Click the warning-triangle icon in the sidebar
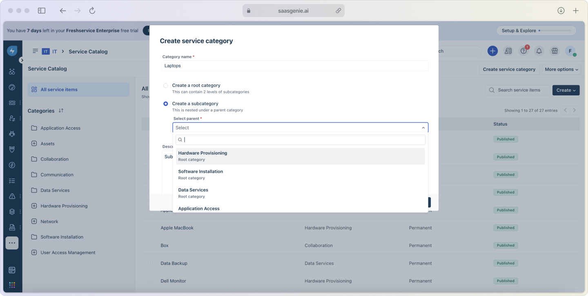Image resolution: width=588 pixels, height=296 pixels. 12,196
